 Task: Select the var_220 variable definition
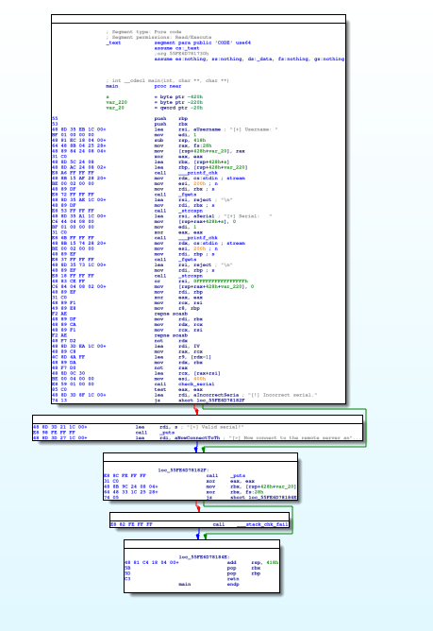155,102
